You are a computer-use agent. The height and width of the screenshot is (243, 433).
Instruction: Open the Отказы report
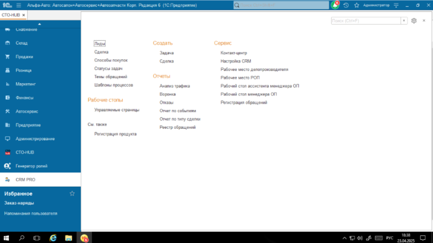(x=167, y=102)
